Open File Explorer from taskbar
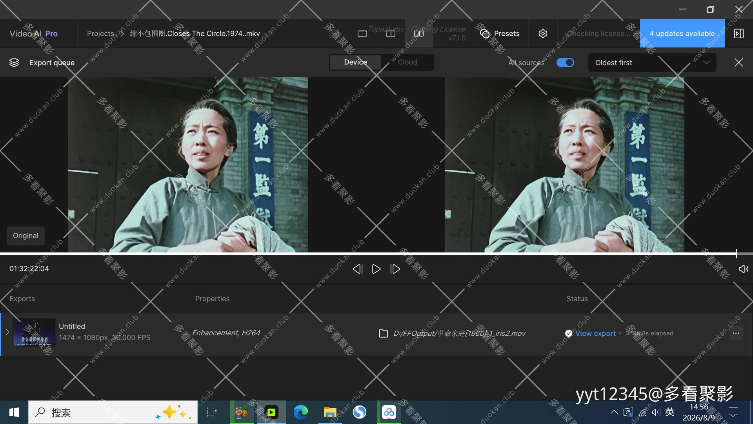753x424 pixels. coord(330,412)
